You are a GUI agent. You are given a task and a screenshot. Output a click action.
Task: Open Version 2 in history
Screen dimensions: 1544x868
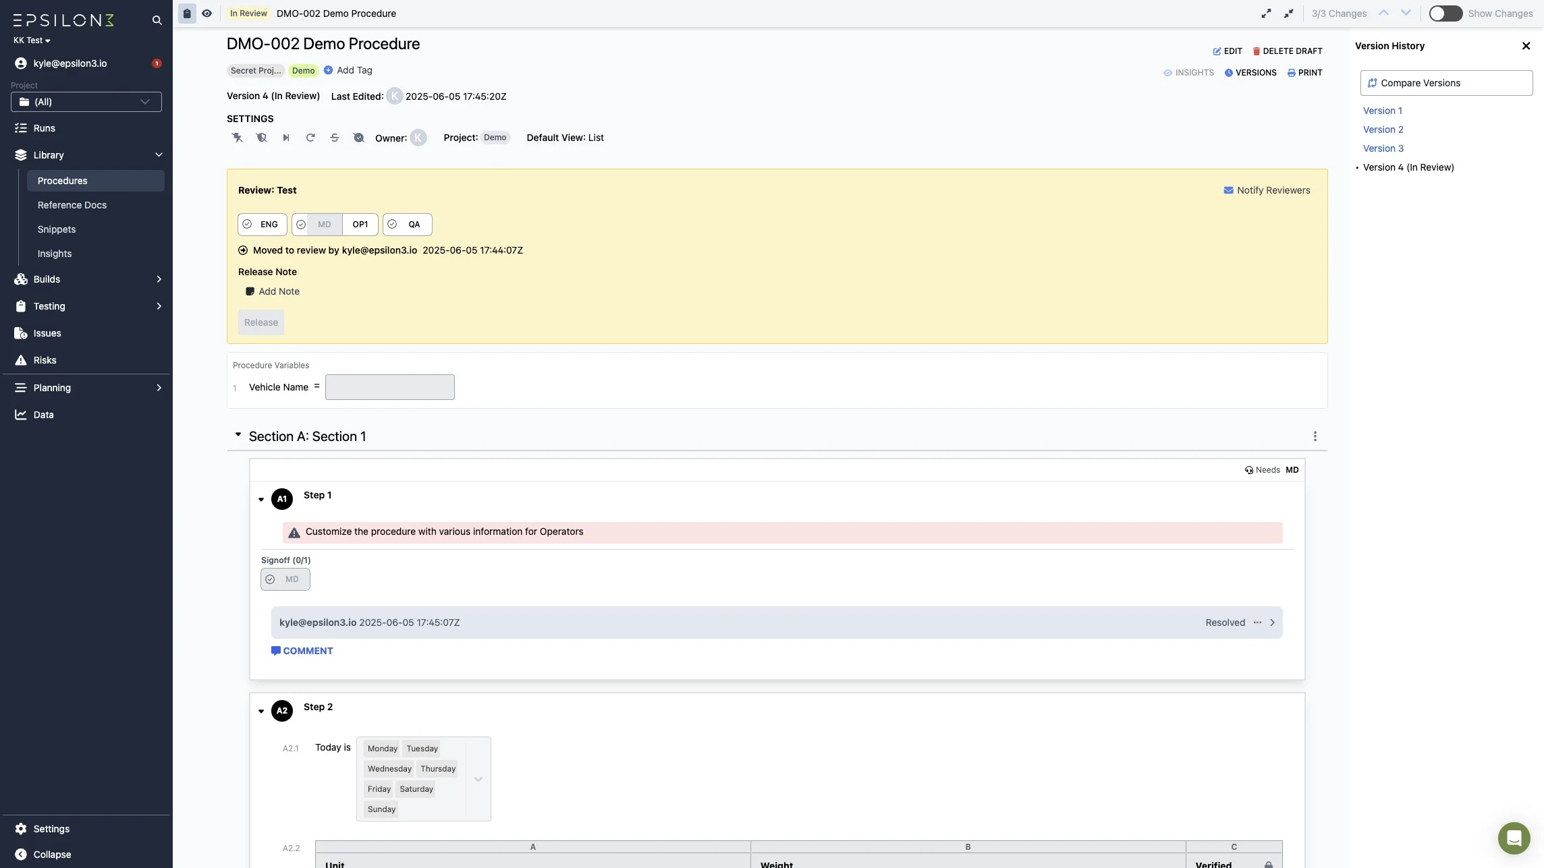pos(1383,129)
